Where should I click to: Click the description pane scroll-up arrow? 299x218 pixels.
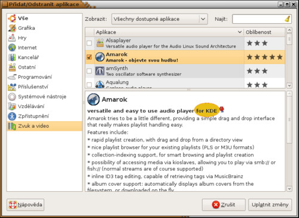289,94
